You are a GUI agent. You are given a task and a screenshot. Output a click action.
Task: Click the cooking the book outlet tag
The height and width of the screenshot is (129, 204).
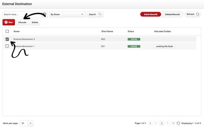tap(164, 46)
